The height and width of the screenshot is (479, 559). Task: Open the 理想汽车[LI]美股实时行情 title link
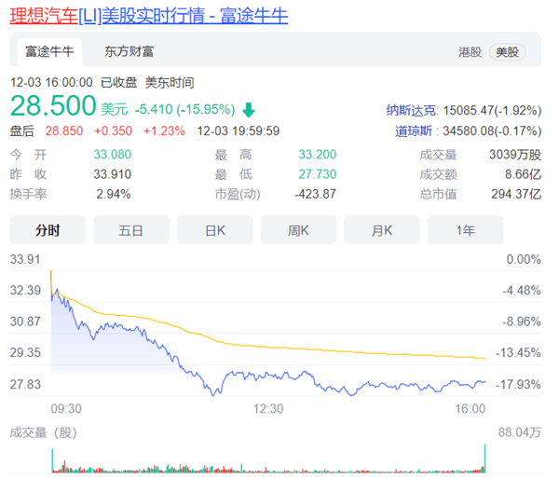pos(149,16)
